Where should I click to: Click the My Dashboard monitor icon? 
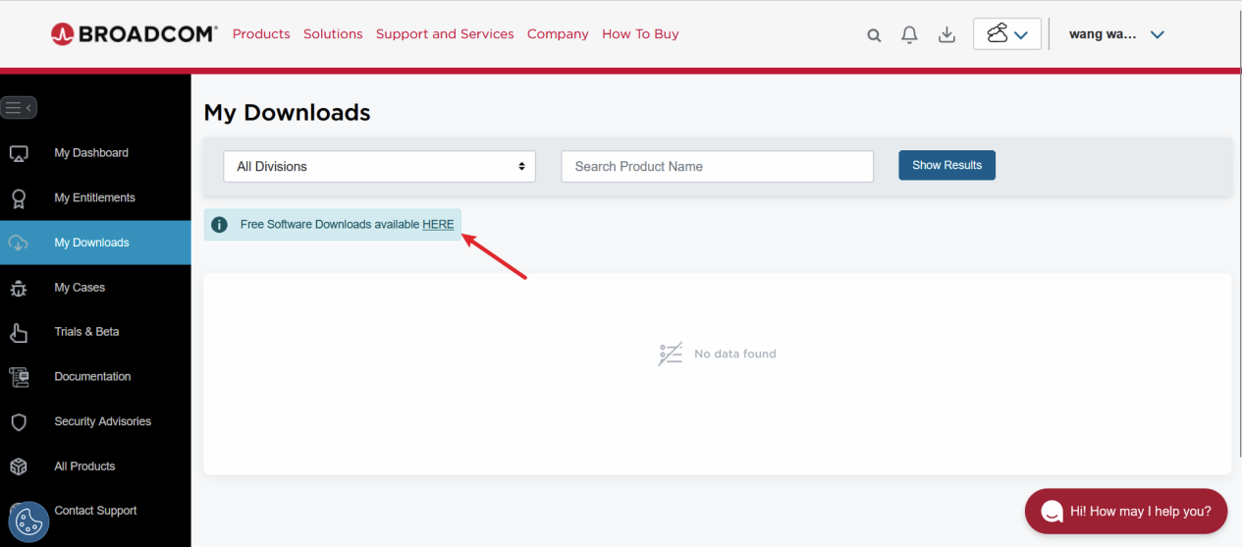point(18,153)
